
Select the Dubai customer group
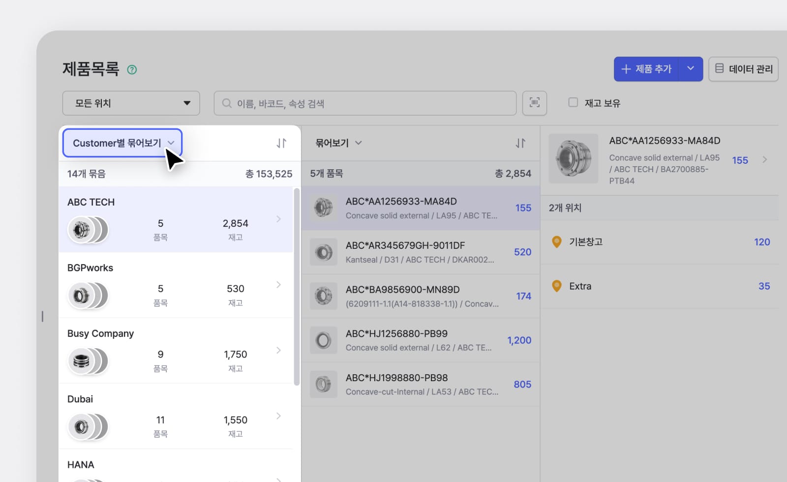coord(176,416)
